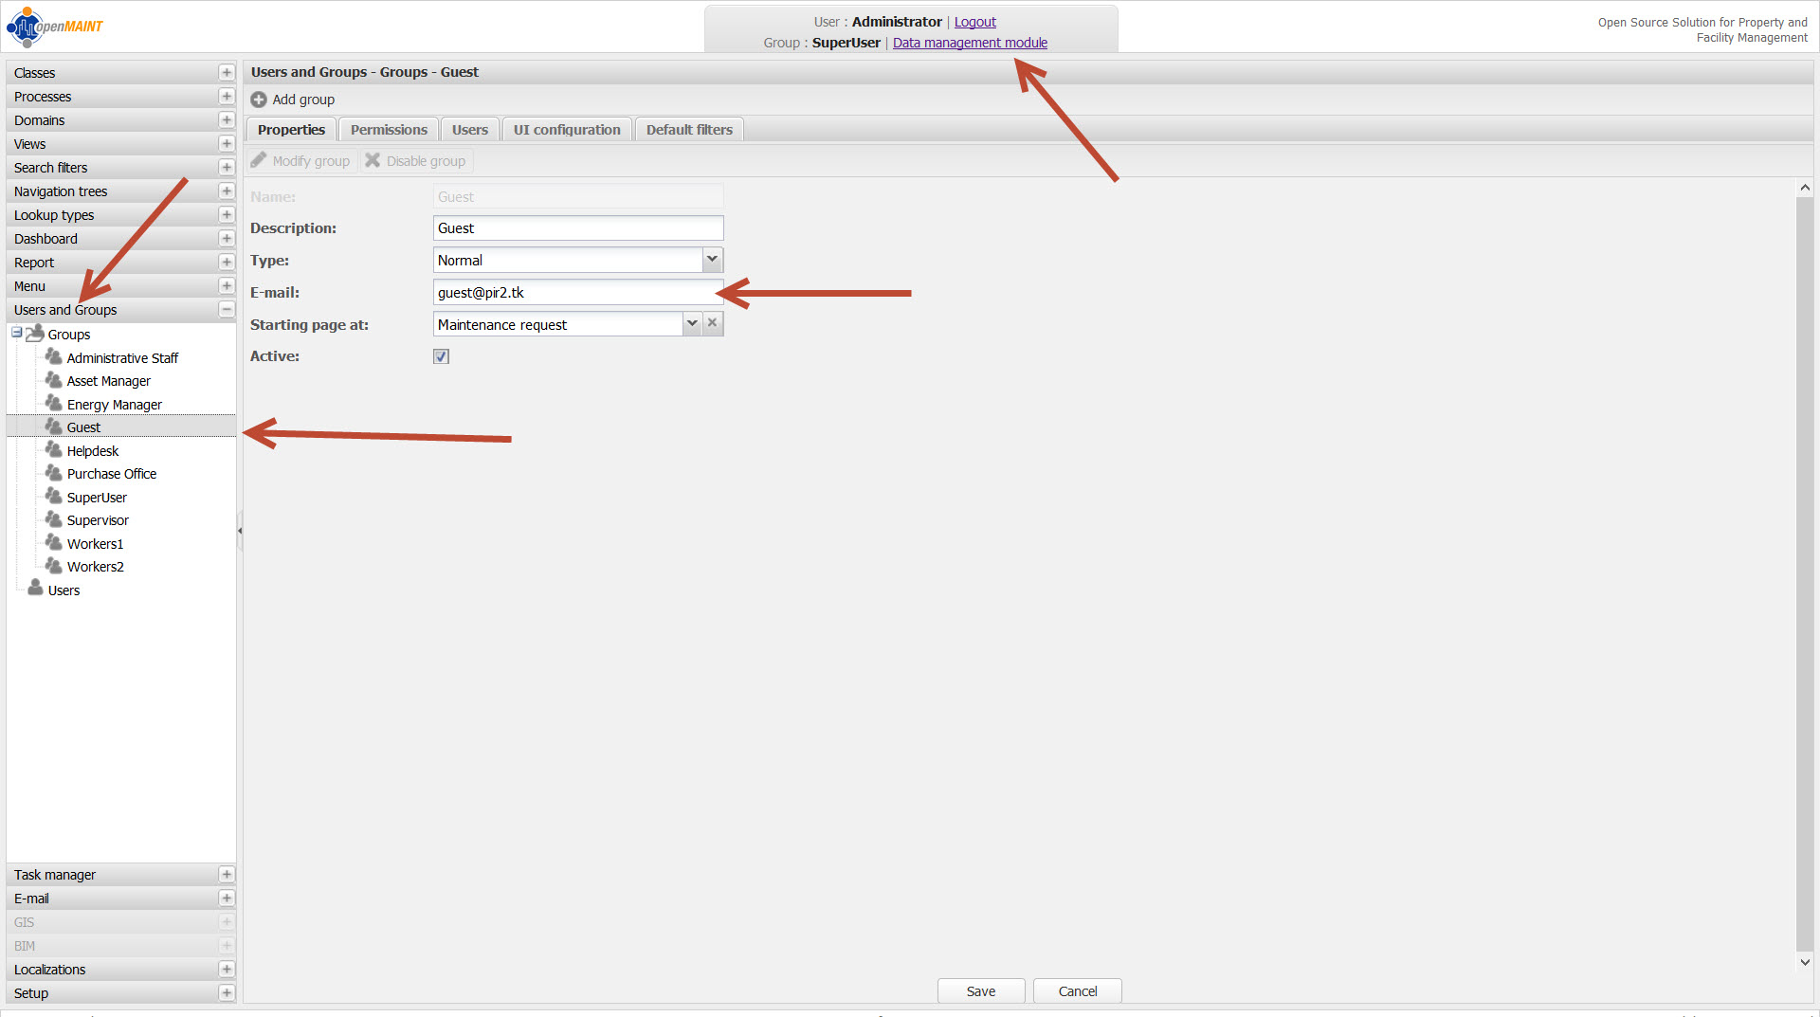Image resolution: width=1820 pixels, height=1017 pixels.
Task: Click the SuperUser group icon
Action: pos(54,497)
